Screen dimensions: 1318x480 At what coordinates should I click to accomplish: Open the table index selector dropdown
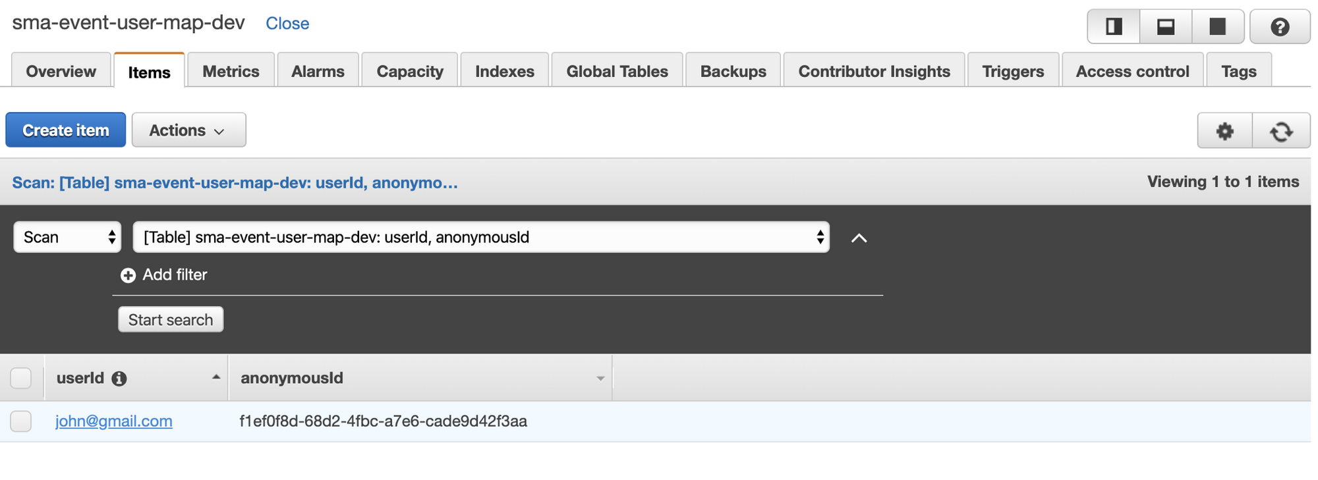click(x=481, y=237)
